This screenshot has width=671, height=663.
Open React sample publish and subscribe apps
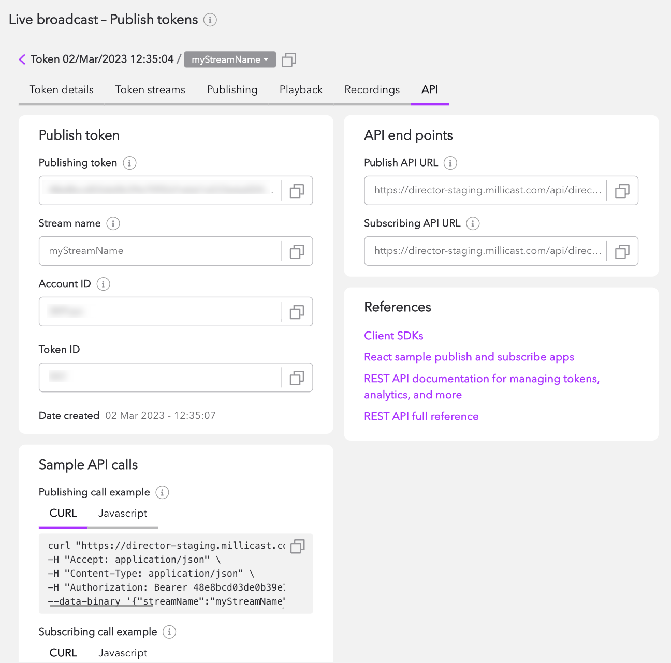(x=469, y=357)
